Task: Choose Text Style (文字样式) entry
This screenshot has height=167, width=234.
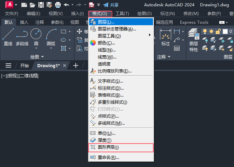Action: [121, 81]
